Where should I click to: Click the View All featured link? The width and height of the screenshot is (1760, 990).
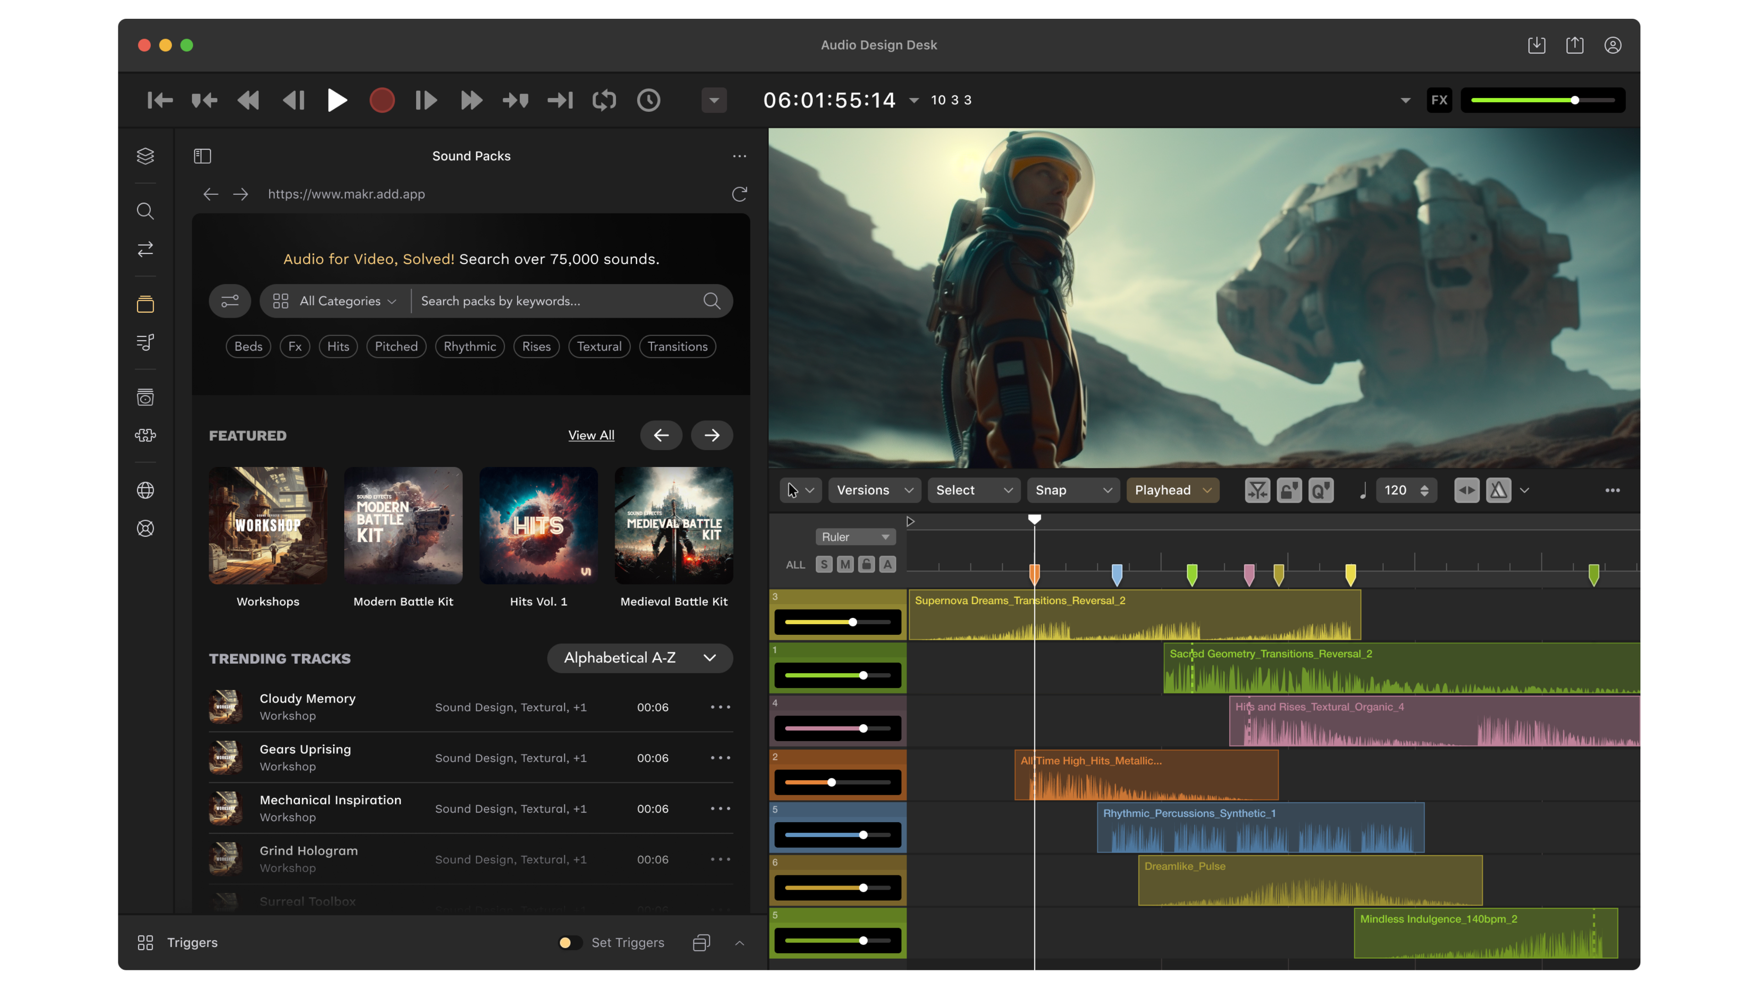tap(591, 435)
